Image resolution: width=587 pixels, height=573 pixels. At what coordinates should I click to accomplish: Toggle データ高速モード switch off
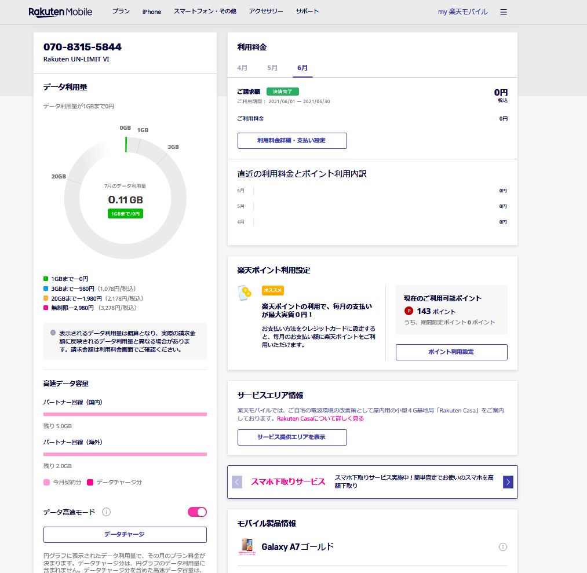[x=197, y=512]
